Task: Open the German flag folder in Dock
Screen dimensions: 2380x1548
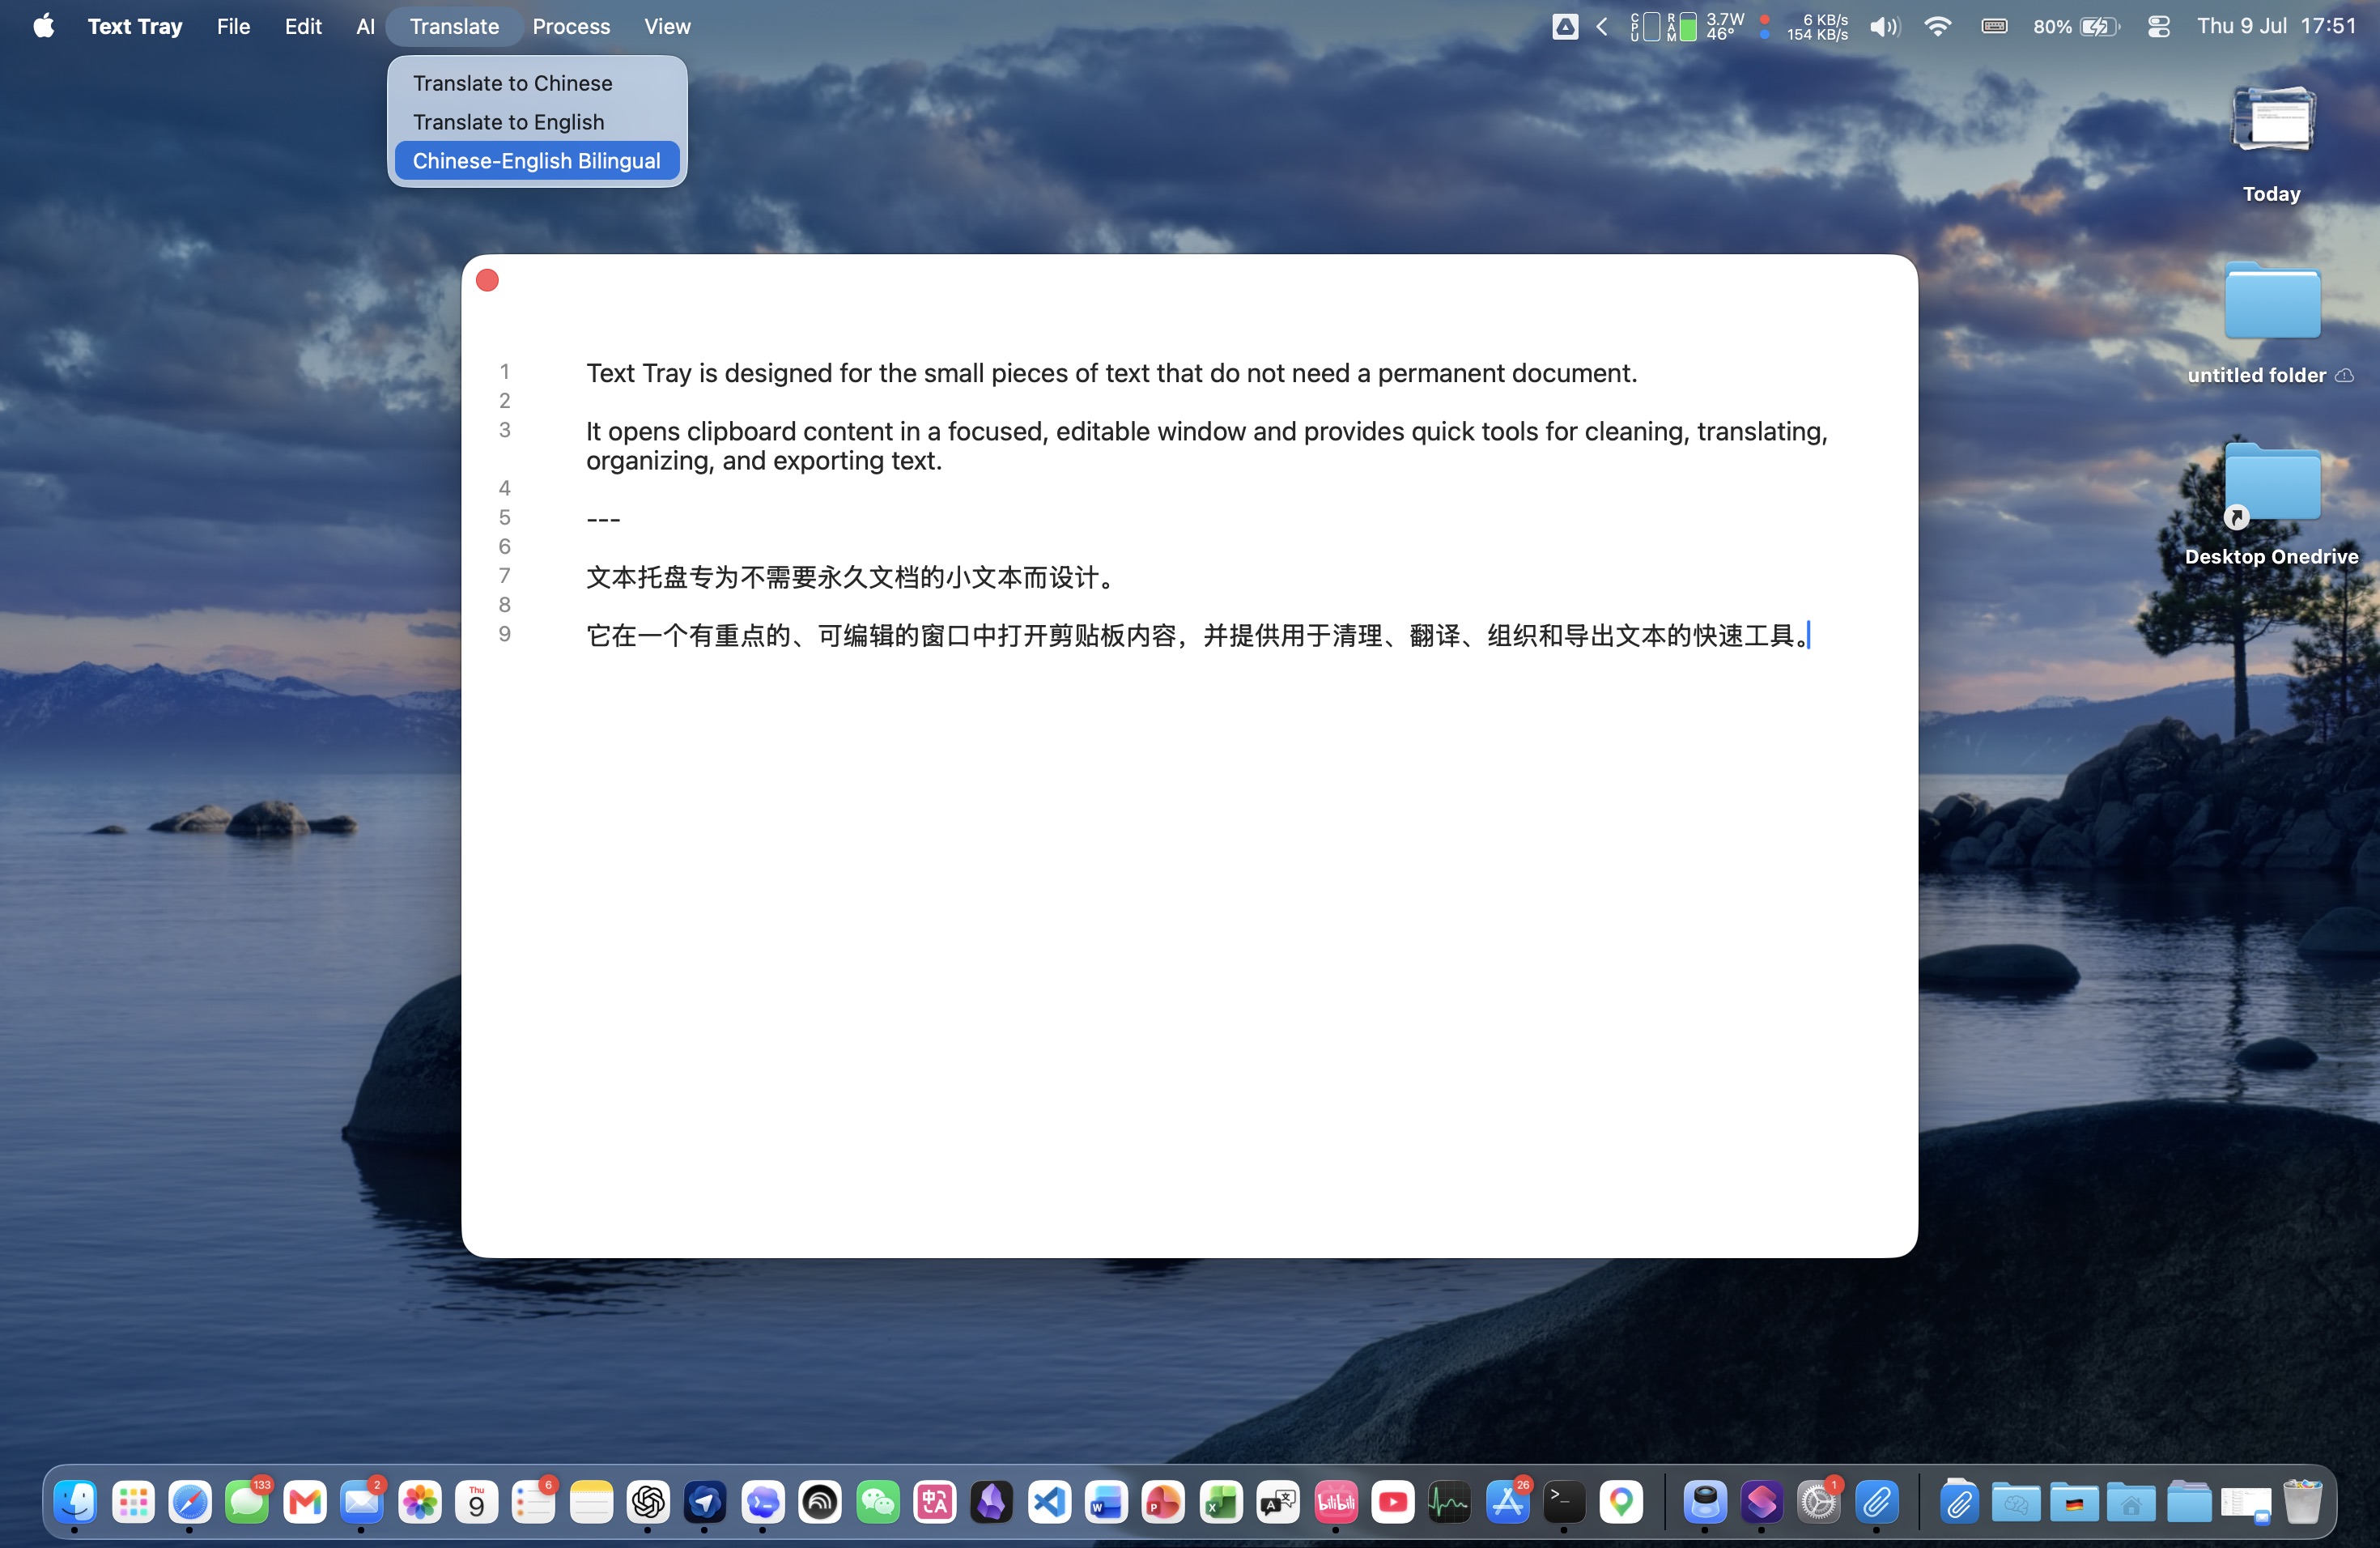Action: pyautogui.click(x=2073, y=1501)
